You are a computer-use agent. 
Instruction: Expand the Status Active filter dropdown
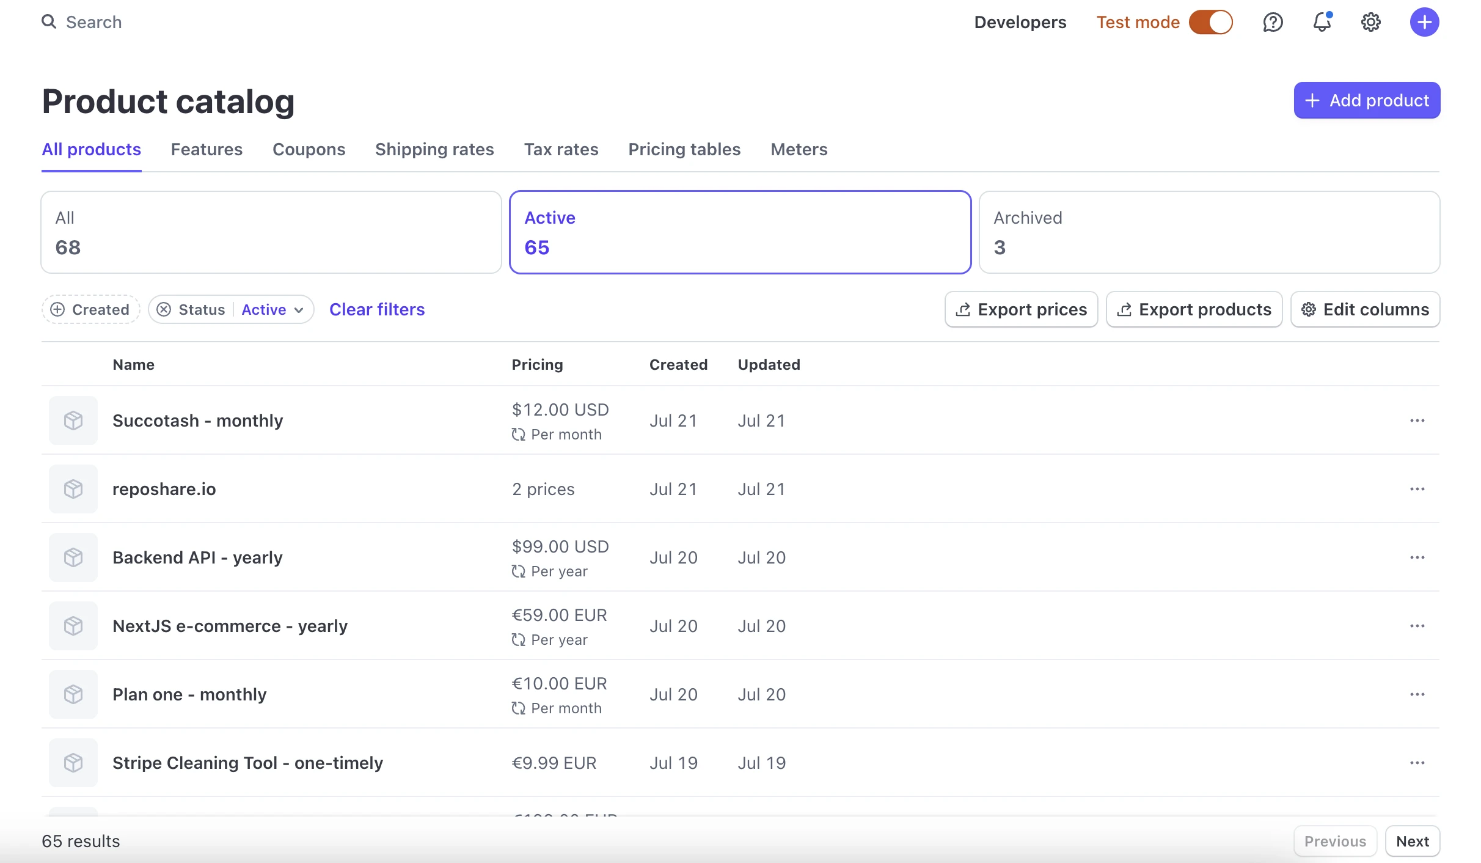point(272,310)
